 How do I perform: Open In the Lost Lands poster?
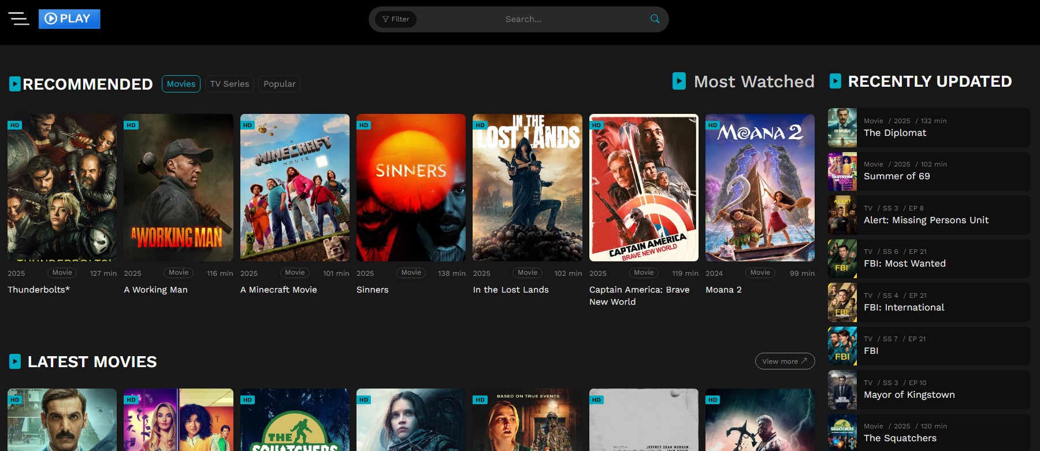[528, 187]
